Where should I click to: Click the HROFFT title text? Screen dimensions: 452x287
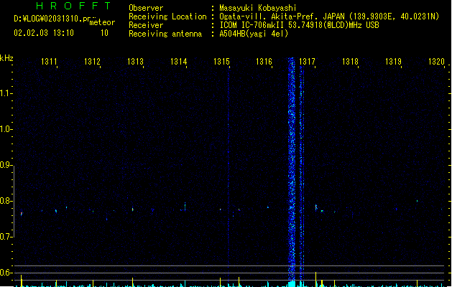click(74, 6)
